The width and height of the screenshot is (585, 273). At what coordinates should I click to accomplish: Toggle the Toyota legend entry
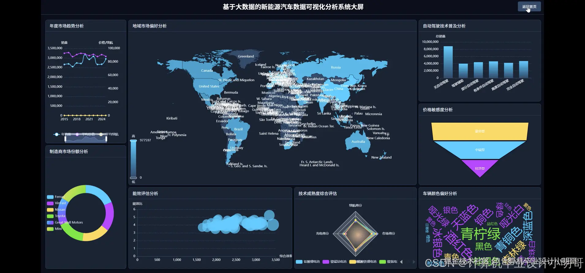[x=56, y=216]
